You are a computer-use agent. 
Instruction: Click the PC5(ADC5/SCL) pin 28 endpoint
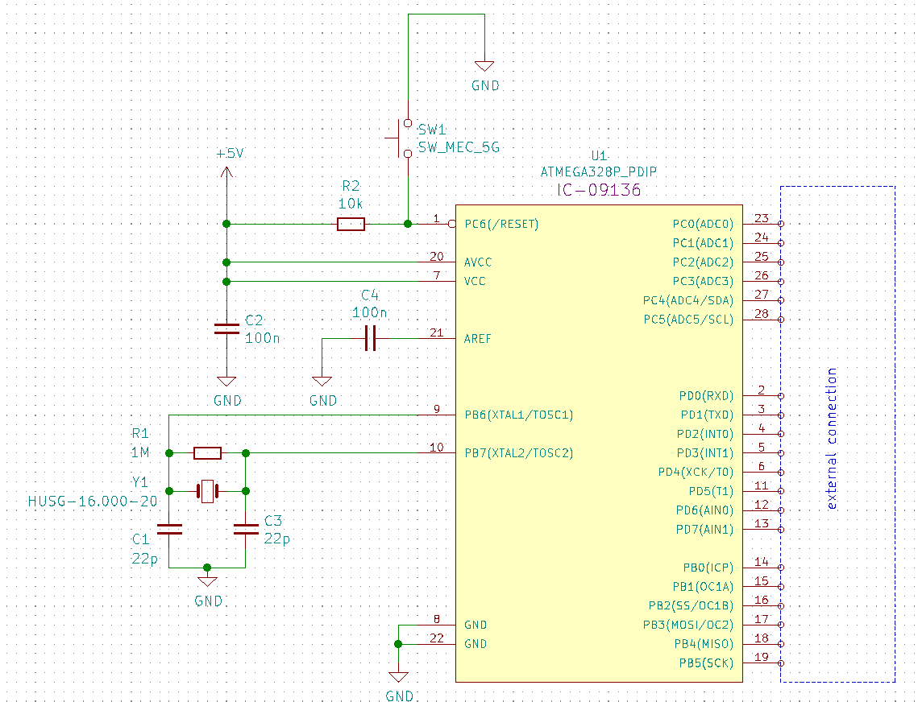[x=780, y=319]
